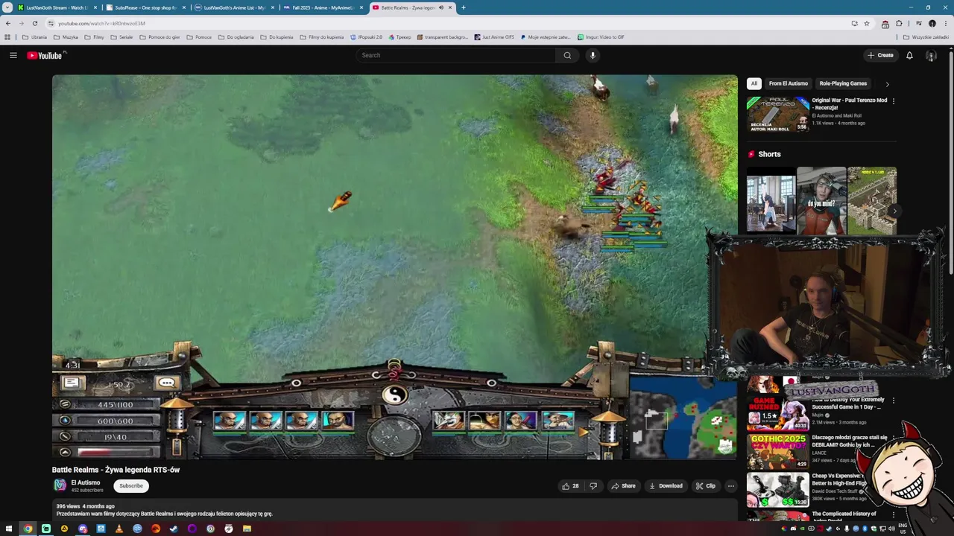Open options for Complicated History video
The width and height of the screenshot is (954, 536).
tap(893, 514)
